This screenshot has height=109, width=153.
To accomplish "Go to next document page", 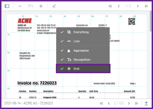I will [138, 6].
